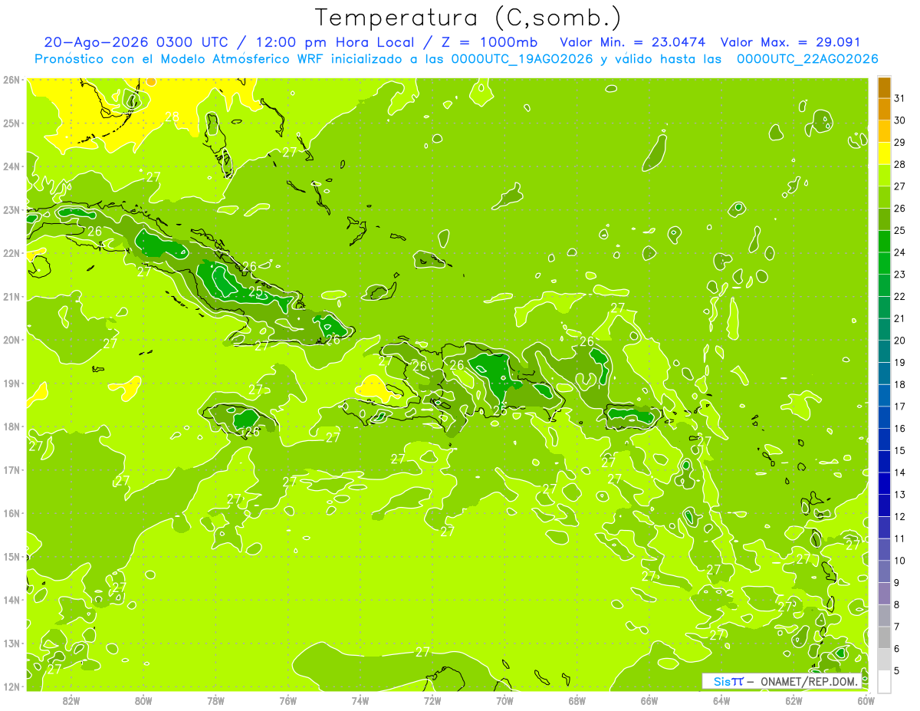This screenshot has width=920, height=711.
Task: Pick the colorbar swatch between 30 and 31
Action: 884,109
